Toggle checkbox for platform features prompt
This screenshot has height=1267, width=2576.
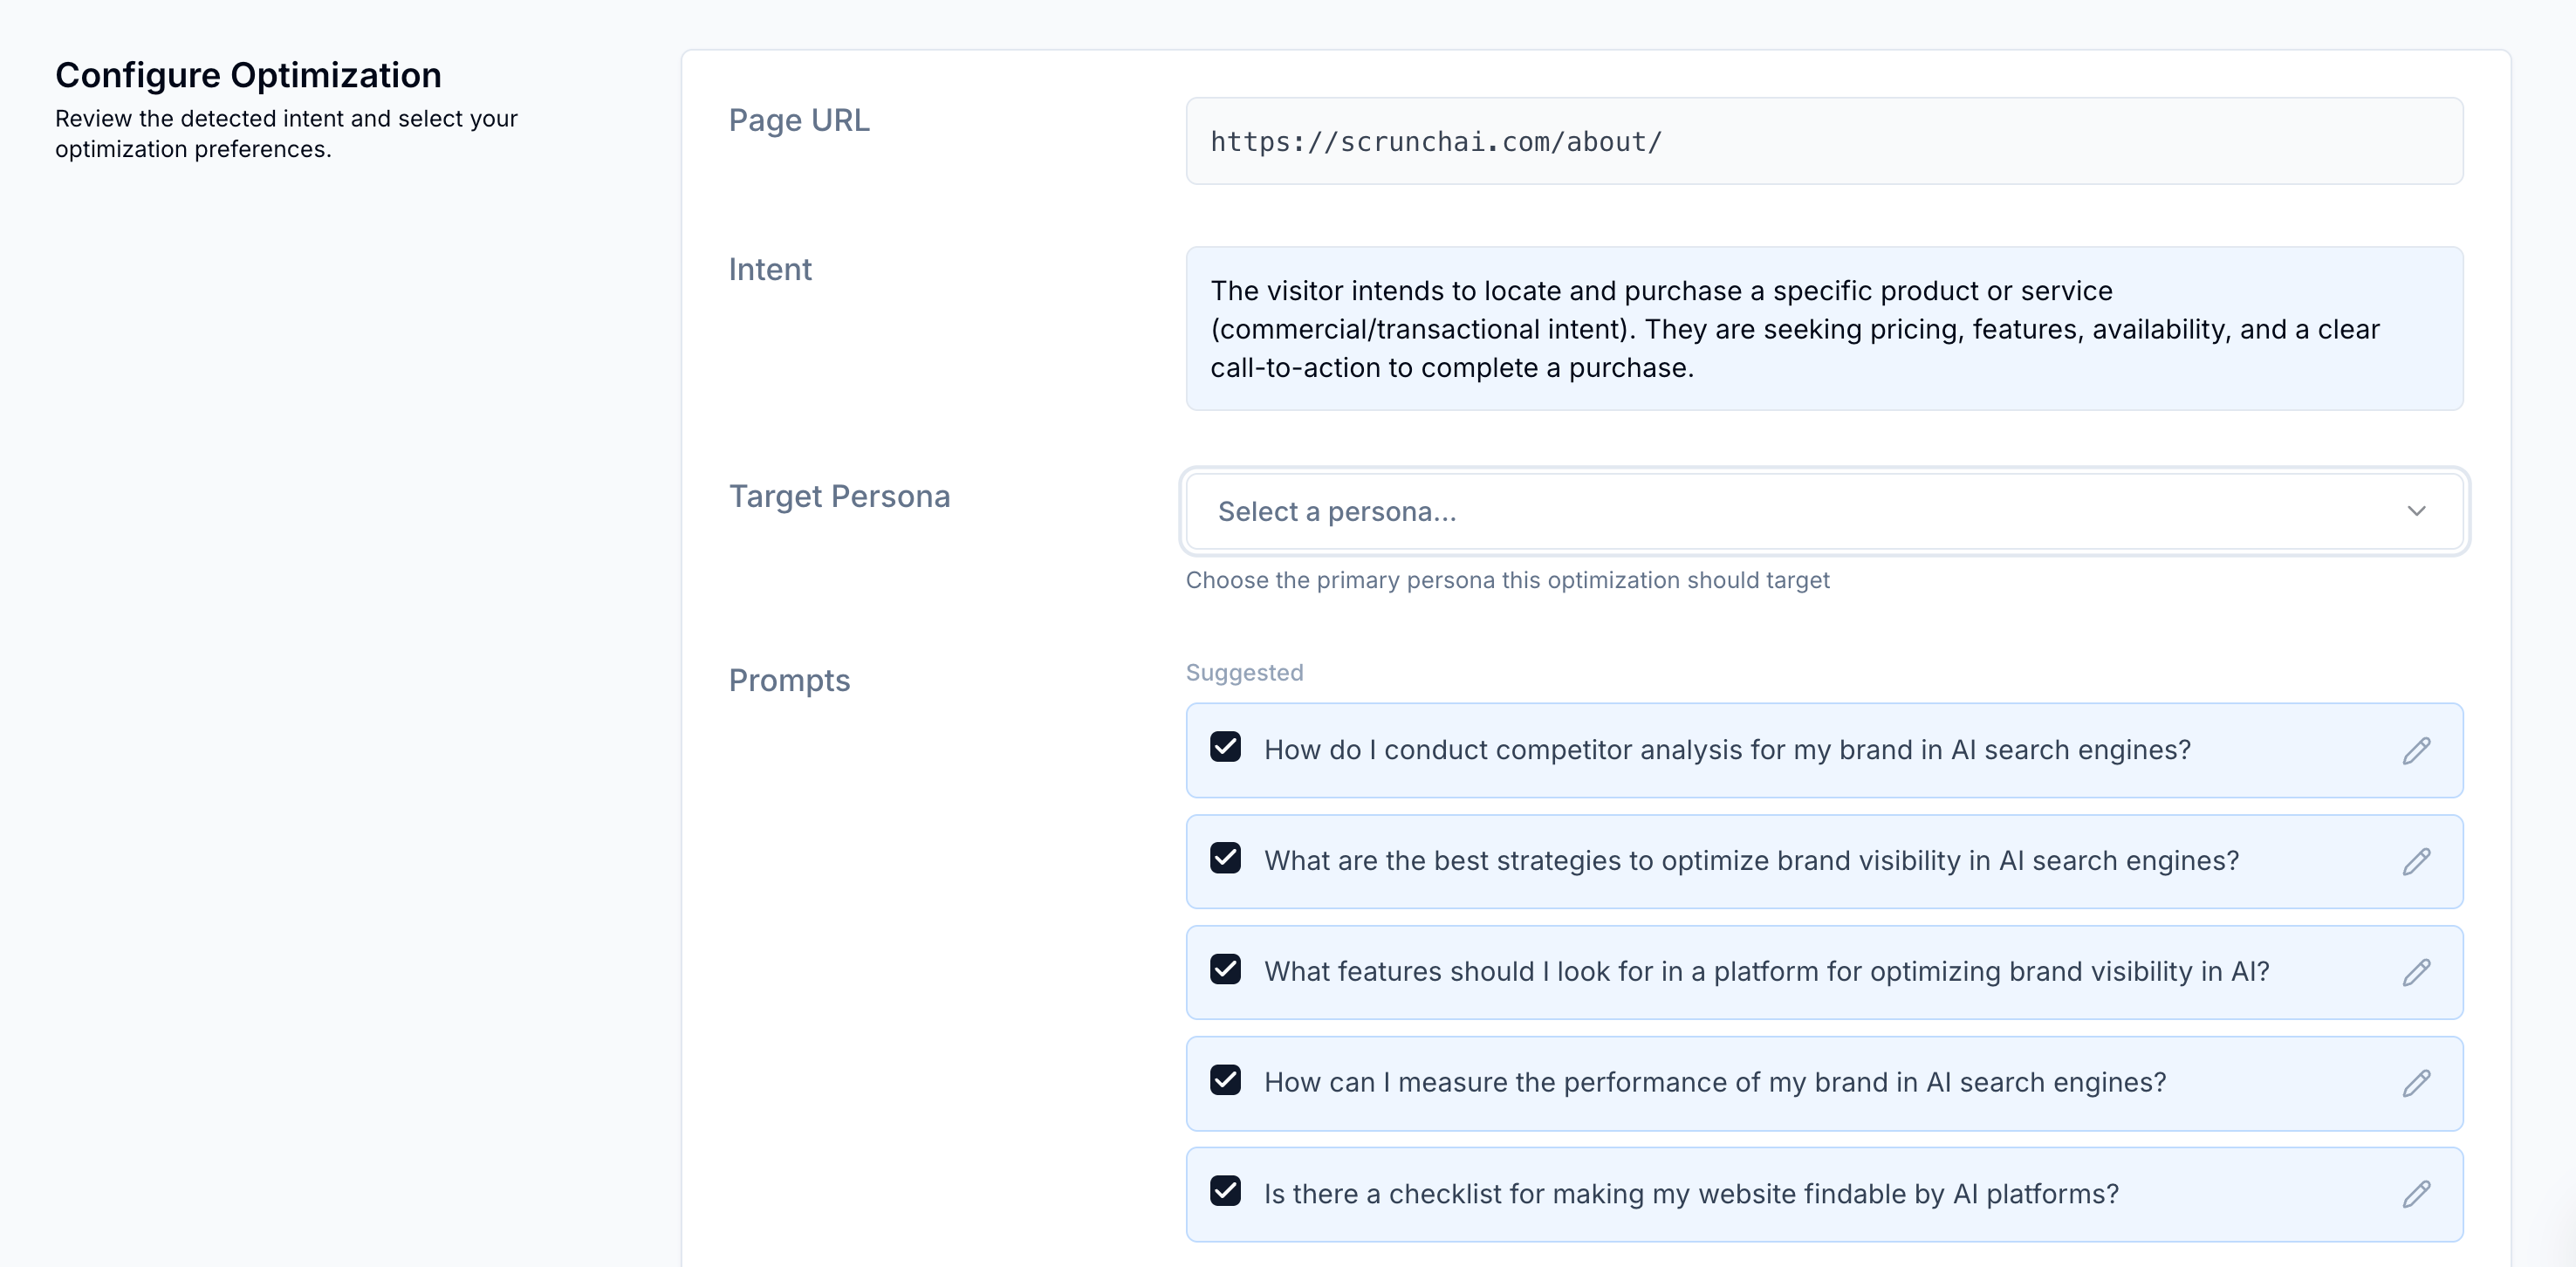(1225, 969)
